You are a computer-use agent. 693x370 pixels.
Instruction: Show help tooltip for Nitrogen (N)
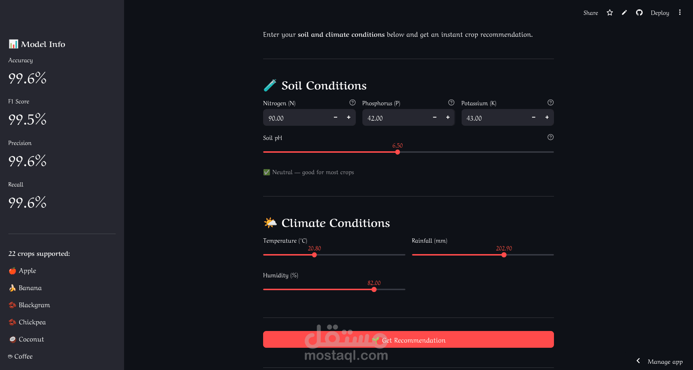coord(352,103)
